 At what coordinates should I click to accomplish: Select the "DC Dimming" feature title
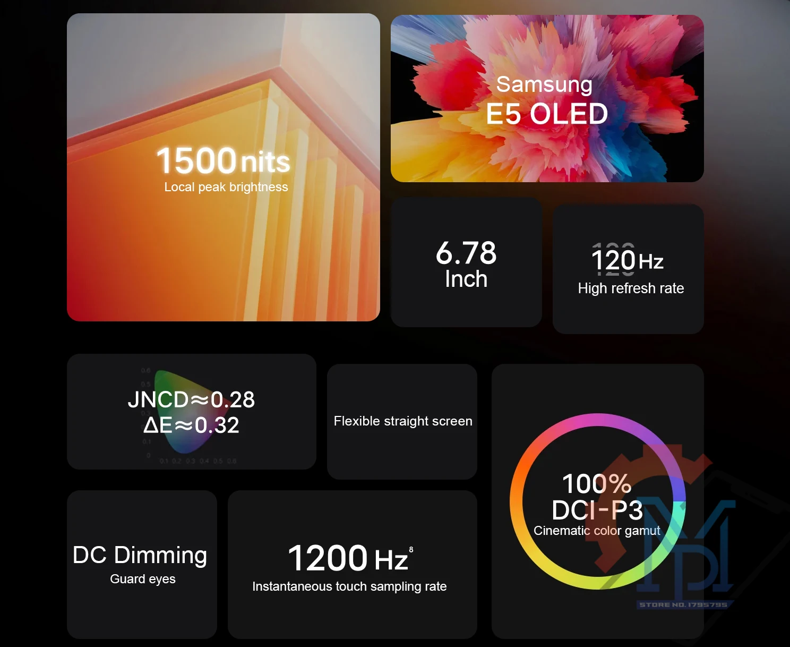[x=140, y=555]
